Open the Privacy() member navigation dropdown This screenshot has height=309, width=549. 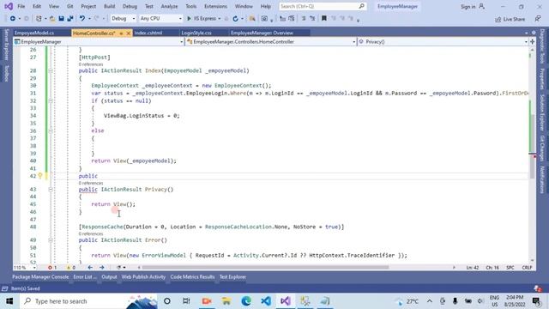click(443, 42)
